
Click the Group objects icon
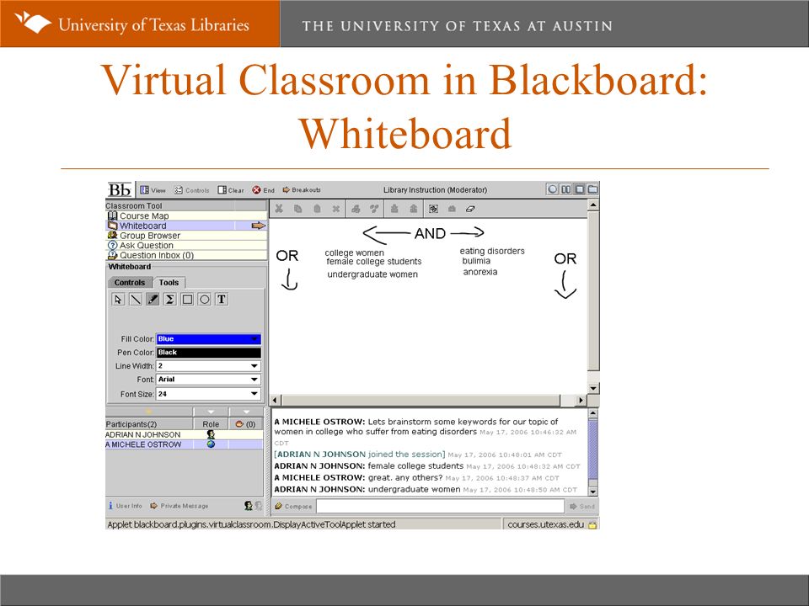coord(356,209)
